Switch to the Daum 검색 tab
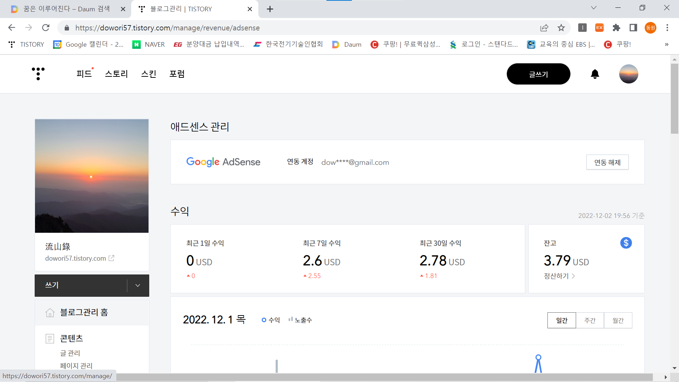Image resolution: width=679 pixels, height=382 pixels. click(x=66, y=9)
